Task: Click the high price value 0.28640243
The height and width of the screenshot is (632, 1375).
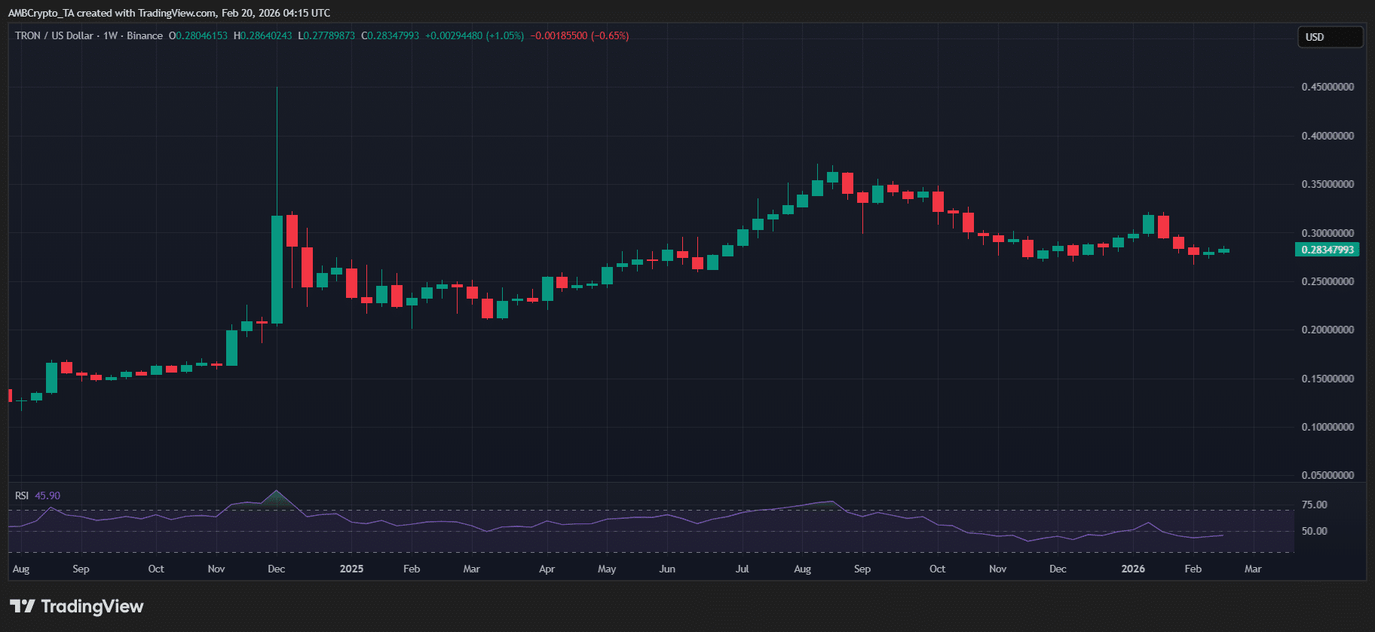Action: pos(266,35)
